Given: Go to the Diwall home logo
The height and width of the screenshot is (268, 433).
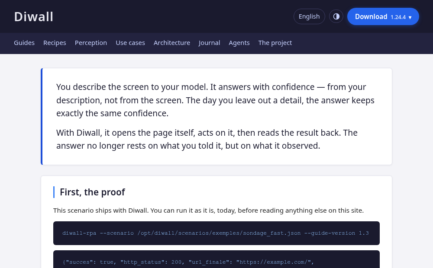Looking at the screenshot, I should (x=33, y=17).
